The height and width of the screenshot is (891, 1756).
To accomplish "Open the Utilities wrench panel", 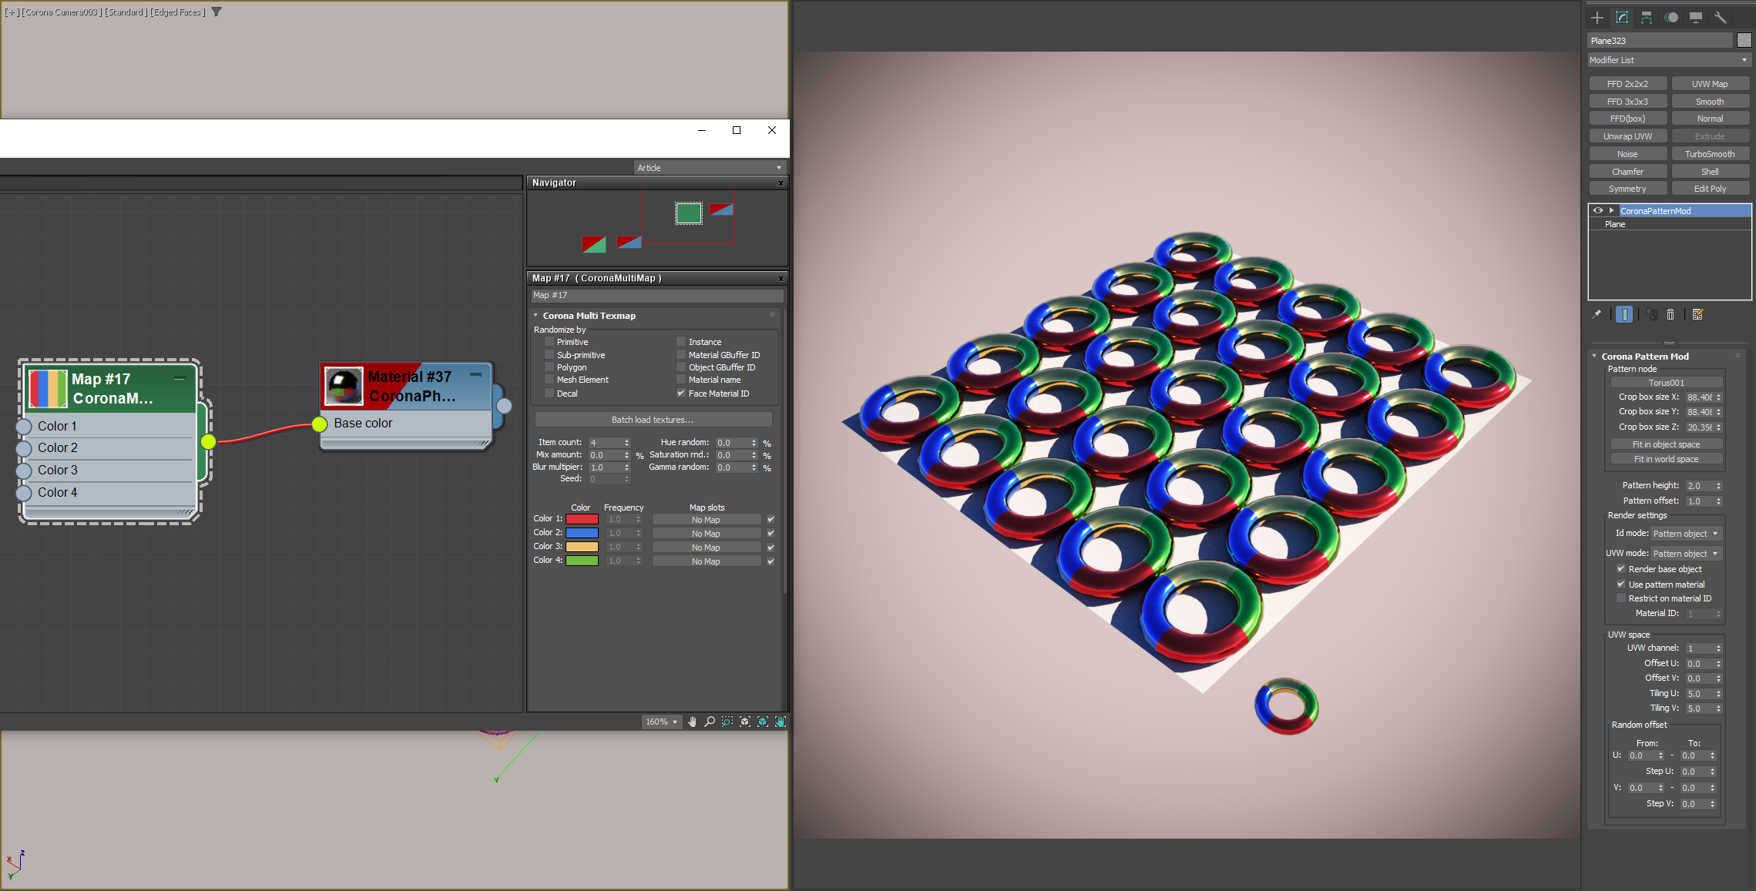I will tap(1721, 18).
